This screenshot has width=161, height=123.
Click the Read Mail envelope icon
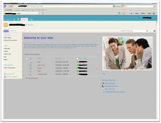(128, 13)
